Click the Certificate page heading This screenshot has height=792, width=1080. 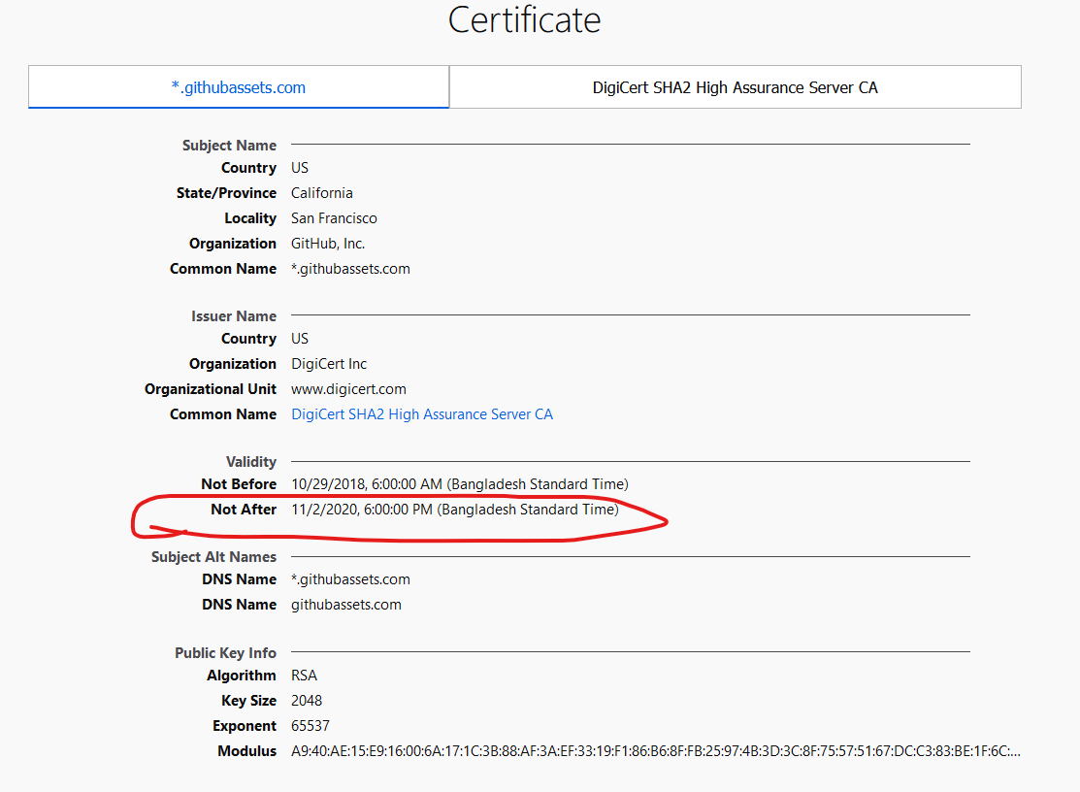[x=524, y=20]
